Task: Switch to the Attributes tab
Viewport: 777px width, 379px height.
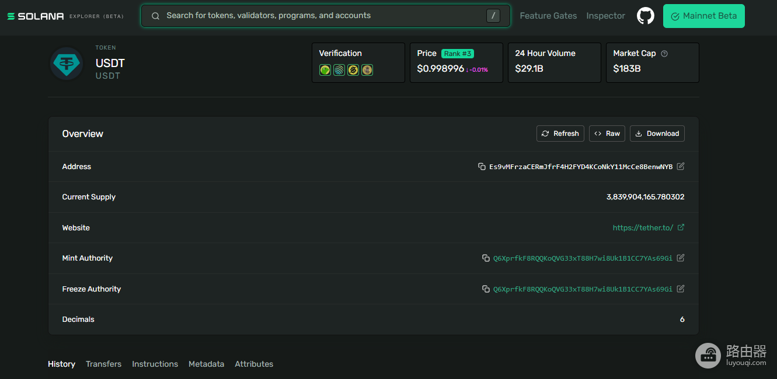Action: pos(254,364)
